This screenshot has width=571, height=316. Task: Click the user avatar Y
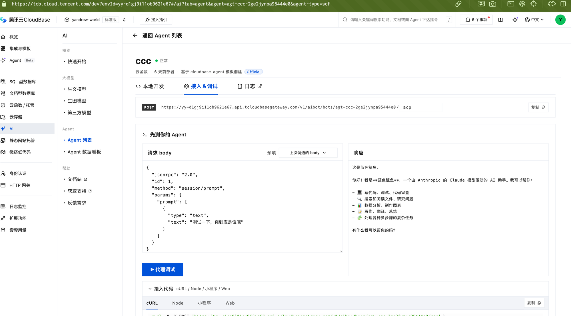point(560,20)
